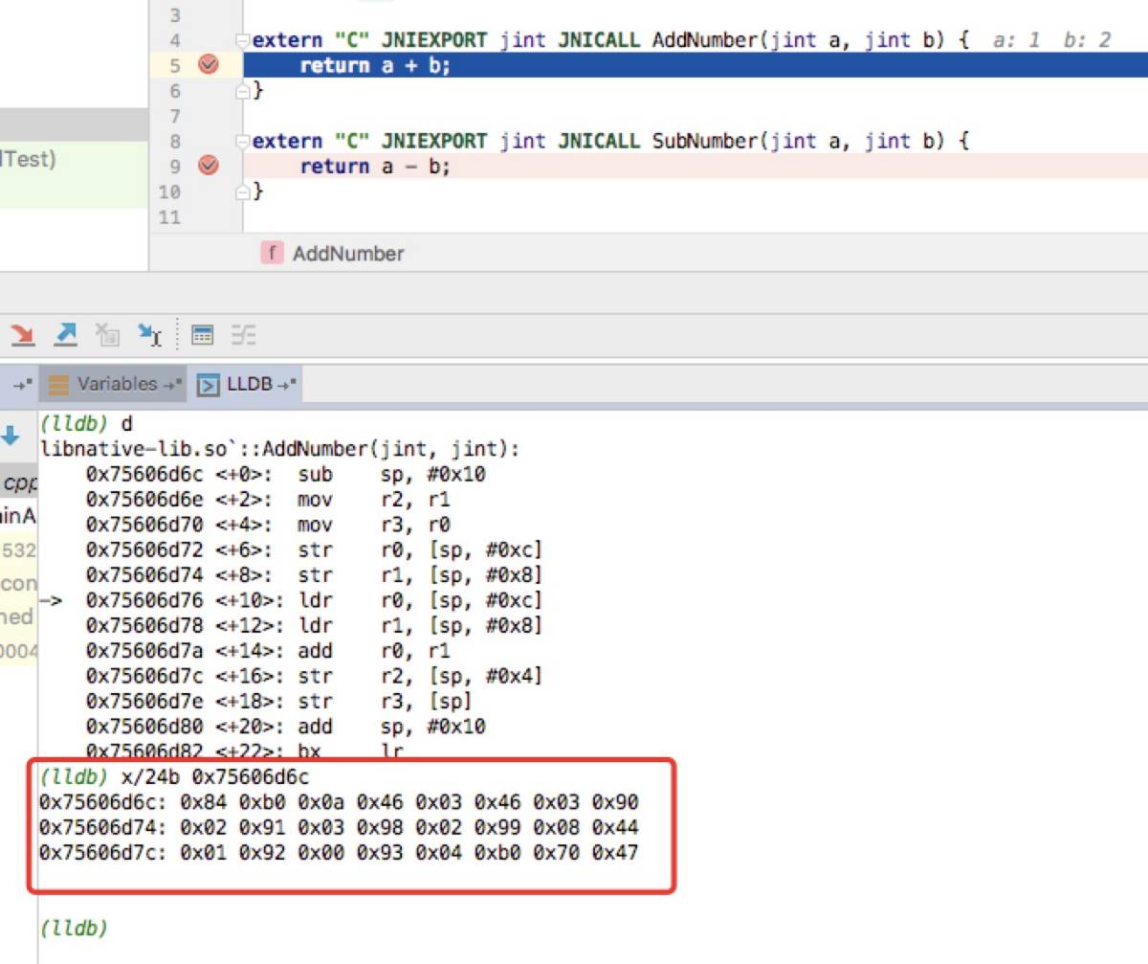The image size is (1148, 964).
Task: Click the 'add r0, r1' instruction line
Action: coord(268,651)
